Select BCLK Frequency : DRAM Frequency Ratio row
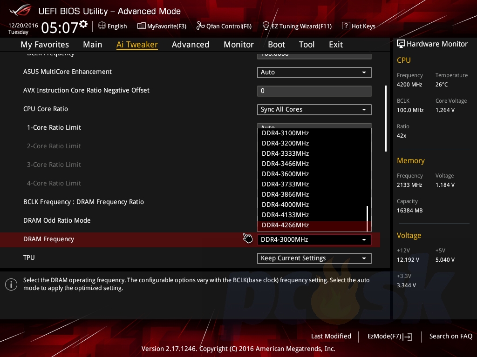Screen dimensions: 477x357 (84, 202)
